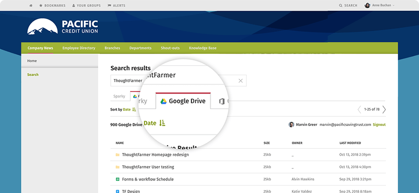Select the magnified Google Drive tab
The image size is (419, 193).
pos(183,101)
